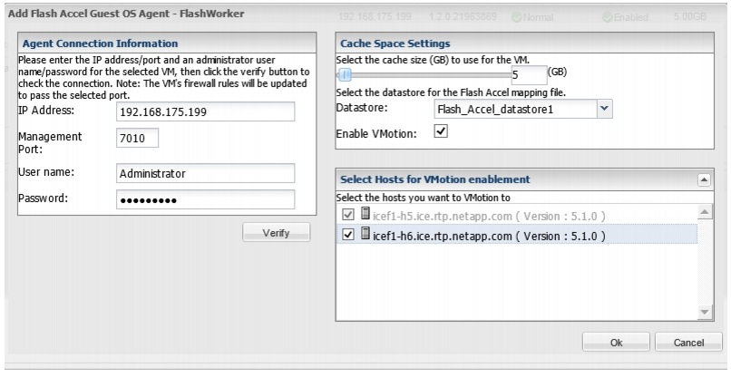The width and height of the screenshot is (731, 387).
Task: Cancel the Add Flash Accel dialog
Action: (x=690, y=343)
